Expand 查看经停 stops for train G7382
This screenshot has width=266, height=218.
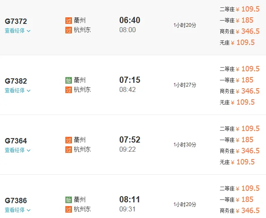coord(17,90)
